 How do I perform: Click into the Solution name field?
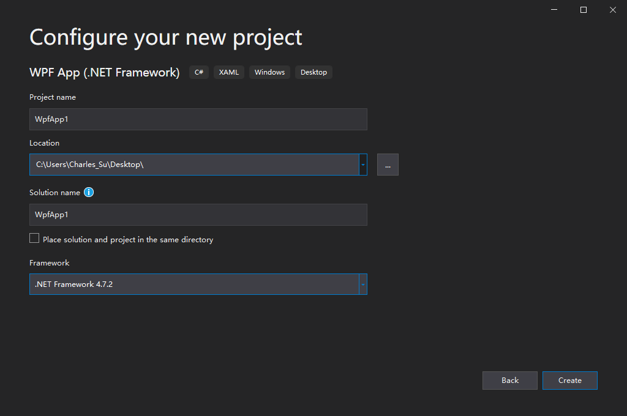click(x=198, y=215)
